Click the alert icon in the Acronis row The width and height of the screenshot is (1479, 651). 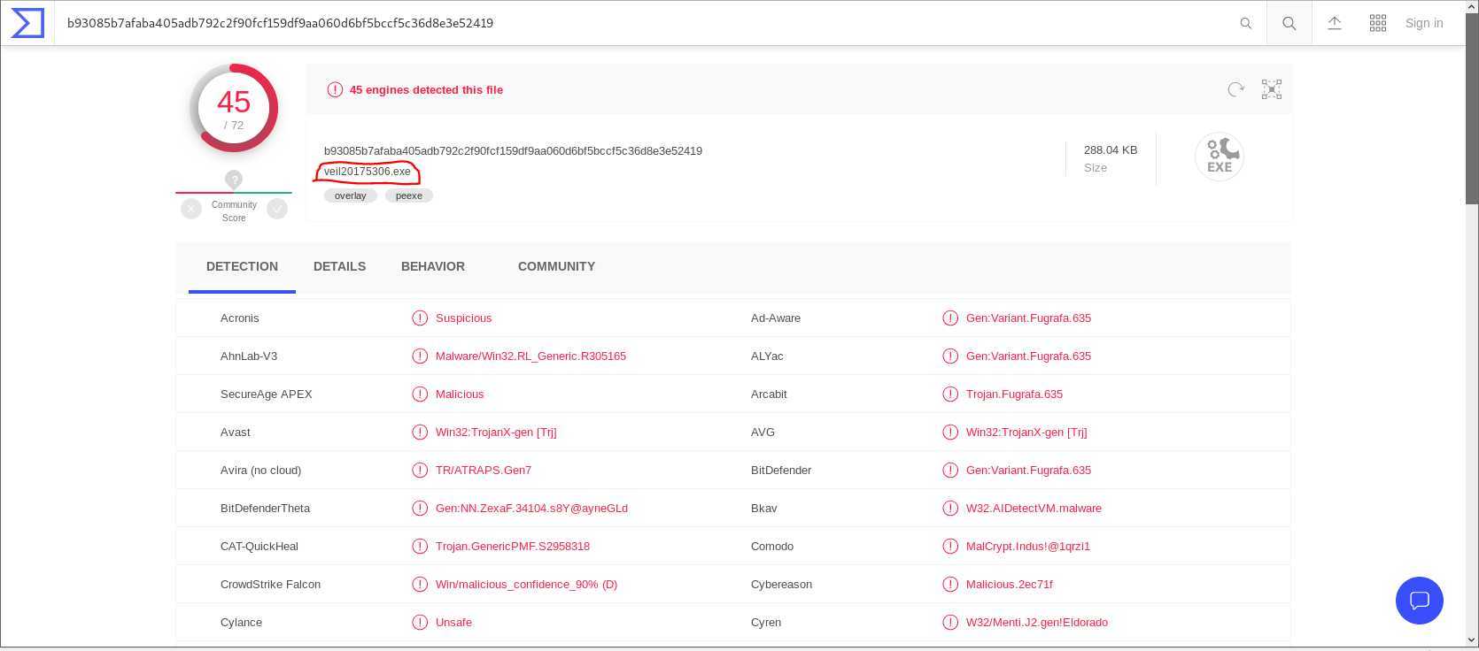click(x=420, y=318)
